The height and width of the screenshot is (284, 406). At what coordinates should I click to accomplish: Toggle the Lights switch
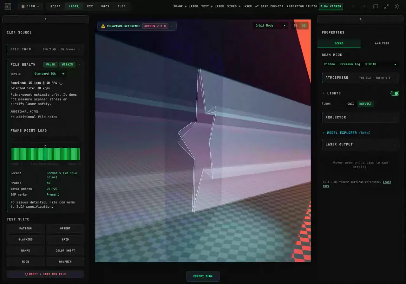click(x=395, y=93)
